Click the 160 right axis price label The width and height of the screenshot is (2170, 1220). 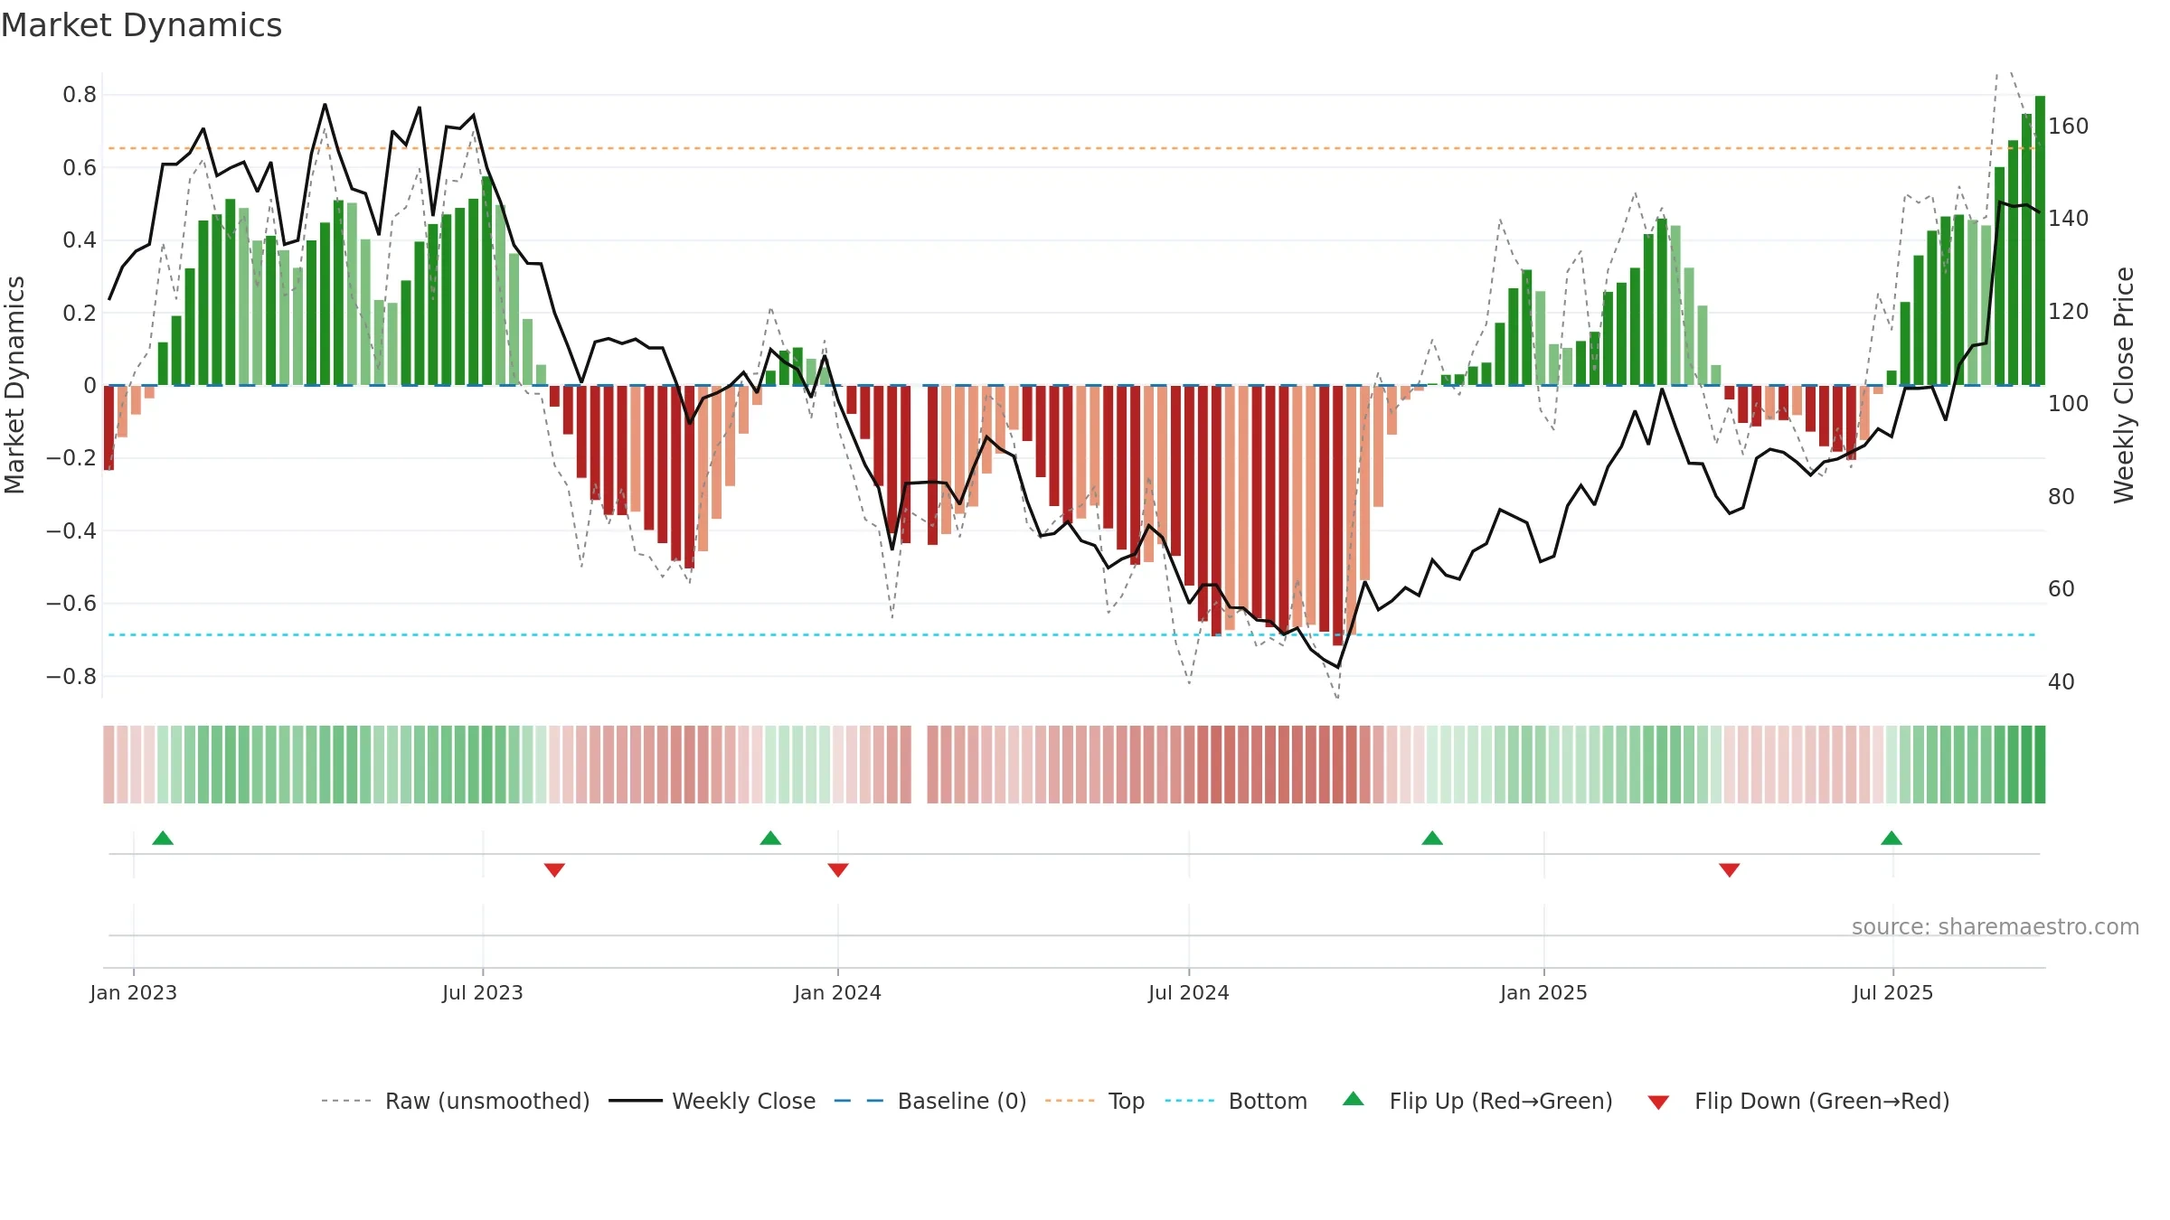coord(2069,126)
